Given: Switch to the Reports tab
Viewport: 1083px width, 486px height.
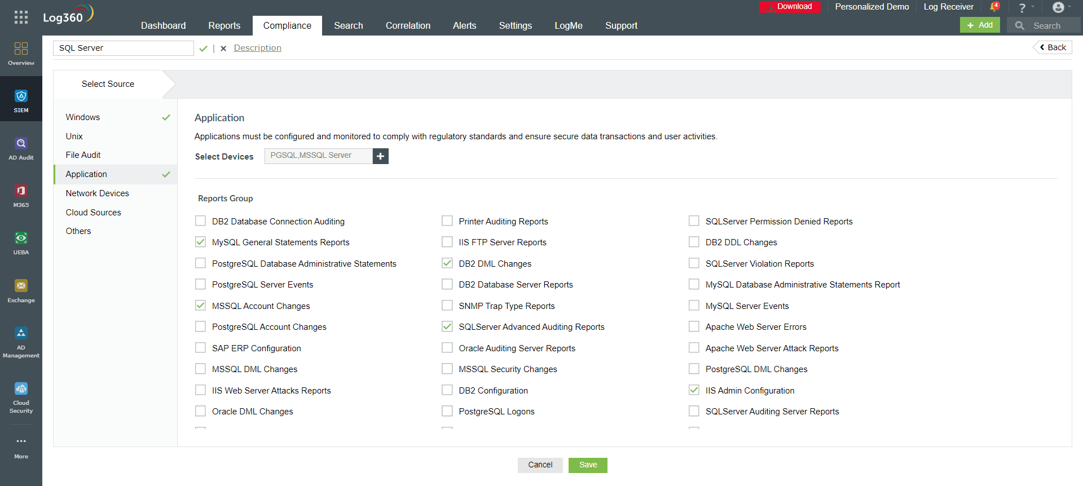Looking at the screenshot, I should [224, 25].
